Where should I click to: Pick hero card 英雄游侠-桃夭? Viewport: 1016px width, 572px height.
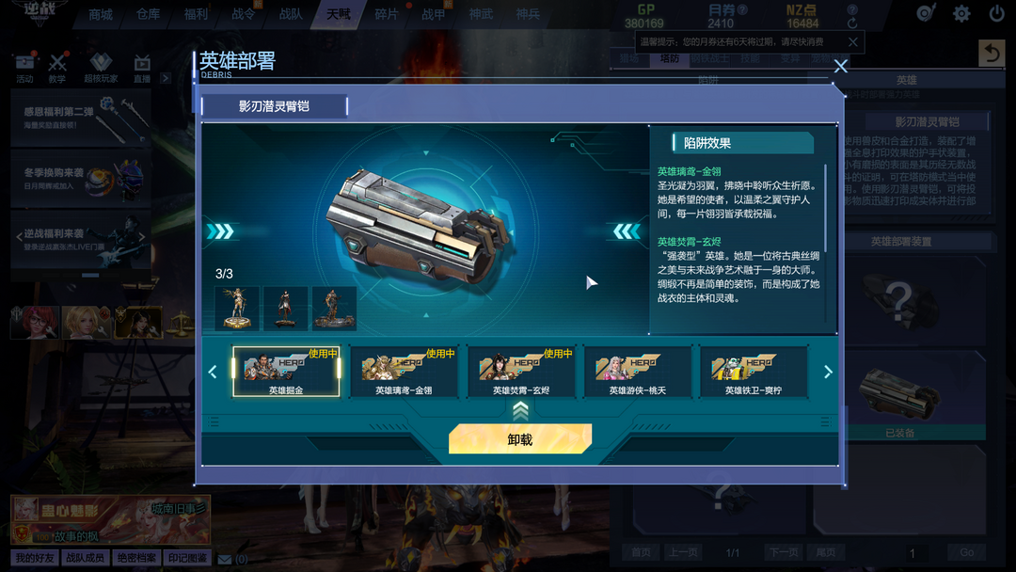638,372
